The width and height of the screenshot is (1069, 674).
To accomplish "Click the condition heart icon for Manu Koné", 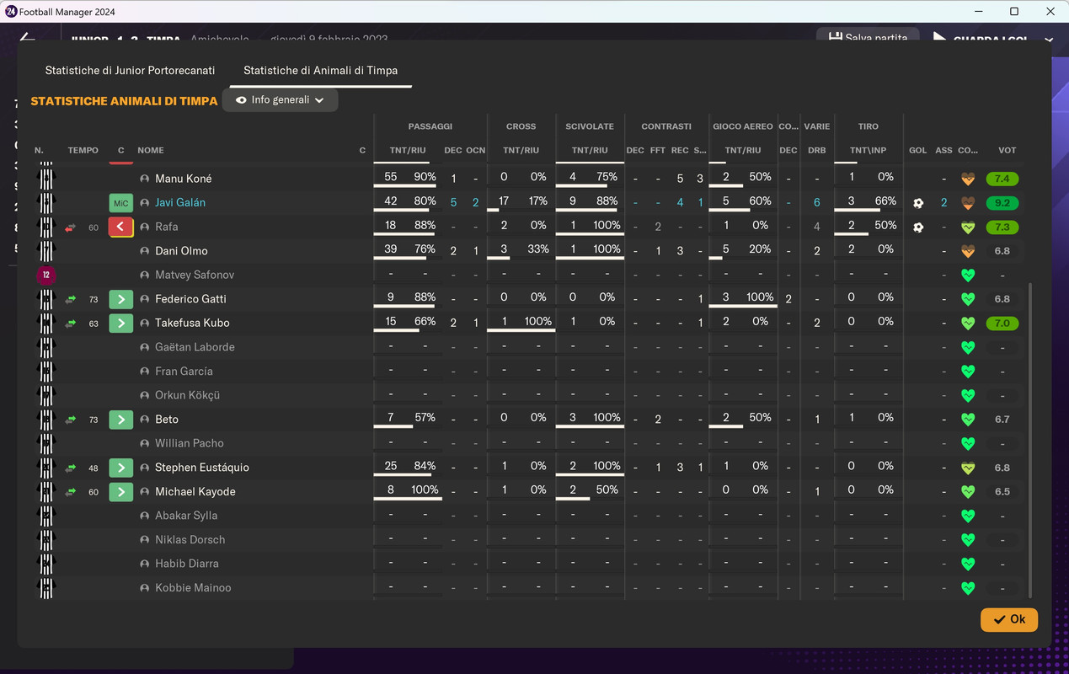I will coord(968,179).
